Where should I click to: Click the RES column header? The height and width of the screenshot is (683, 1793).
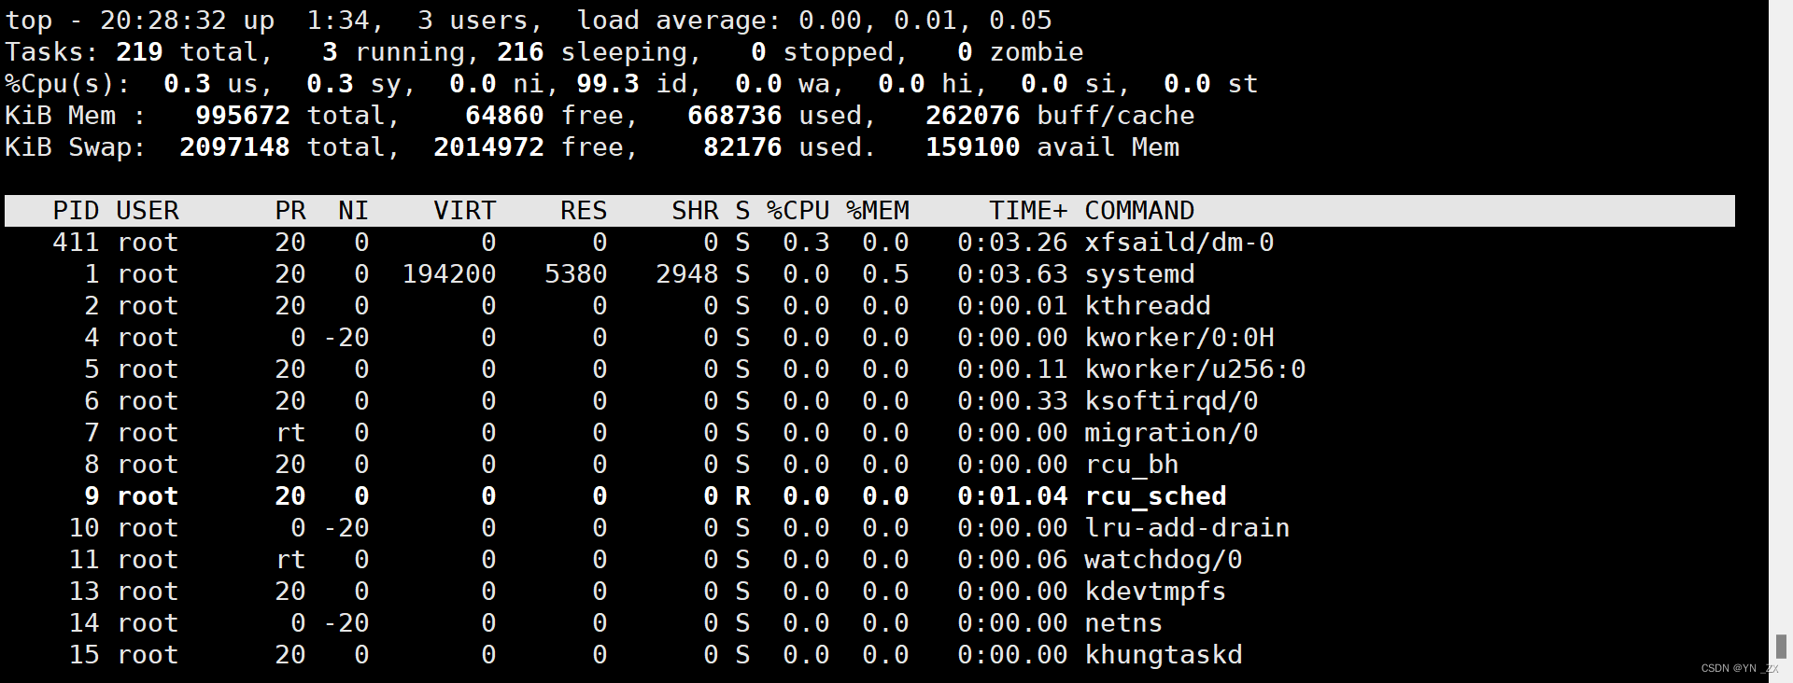pyautogui.click(x=584, y=211)
